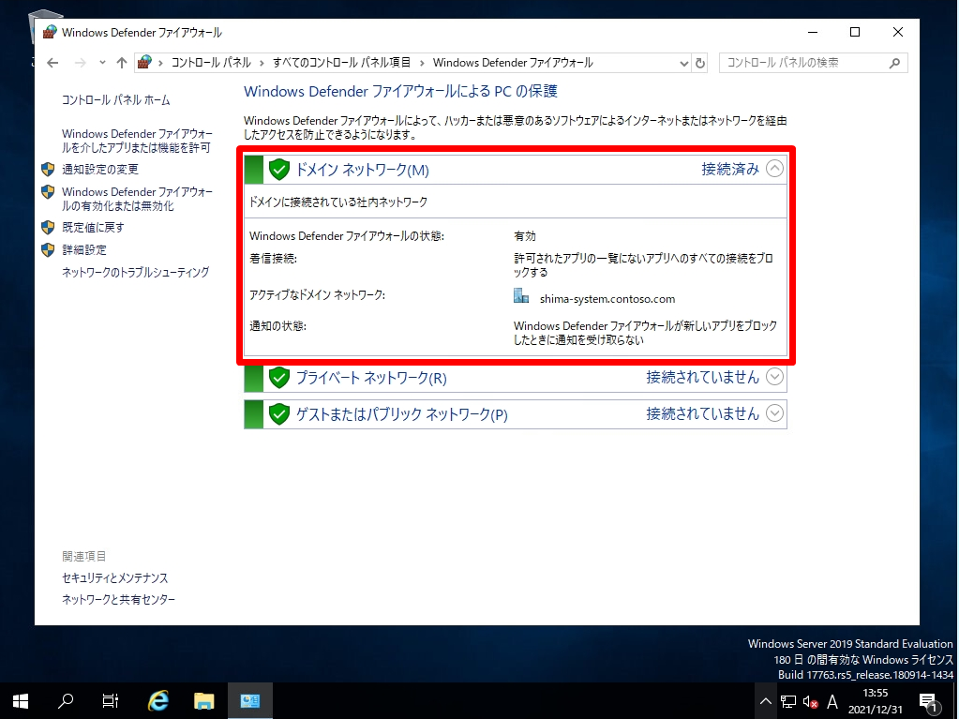Select すべてのコントロール パネル項目 breadcrumb
The image size is (959, 719).
click(x=341, y=63)
